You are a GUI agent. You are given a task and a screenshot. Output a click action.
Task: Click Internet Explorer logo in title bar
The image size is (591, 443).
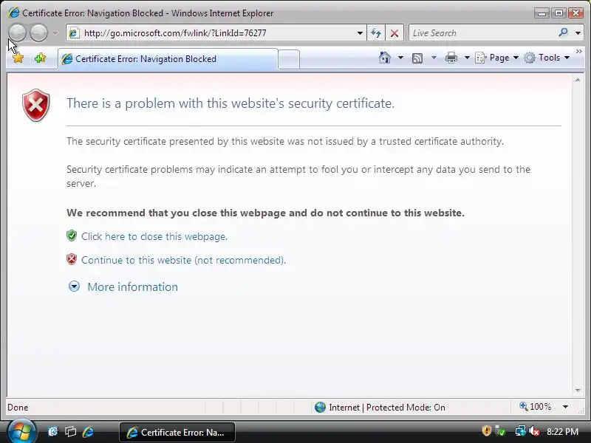tap(14, 13)
